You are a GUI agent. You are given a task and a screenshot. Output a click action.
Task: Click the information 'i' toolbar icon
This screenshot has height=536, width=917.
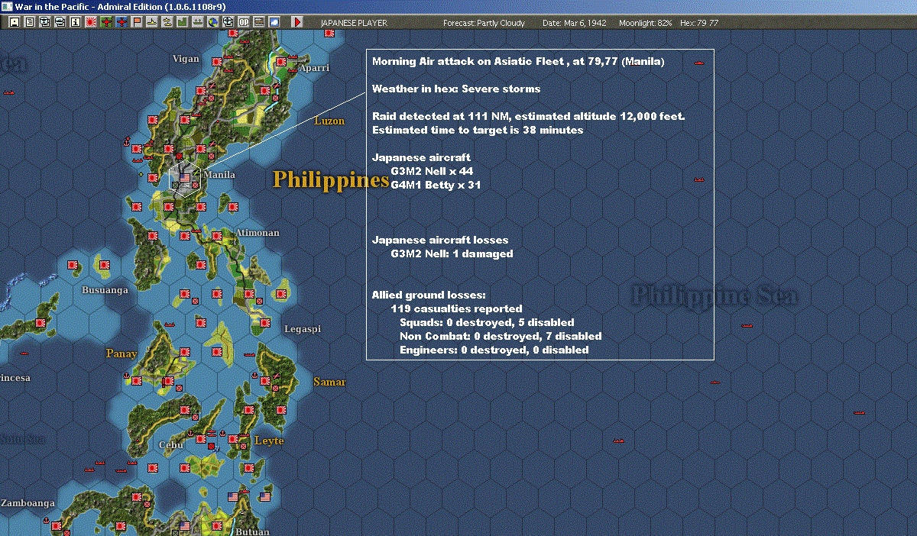(x=75, y=23)
